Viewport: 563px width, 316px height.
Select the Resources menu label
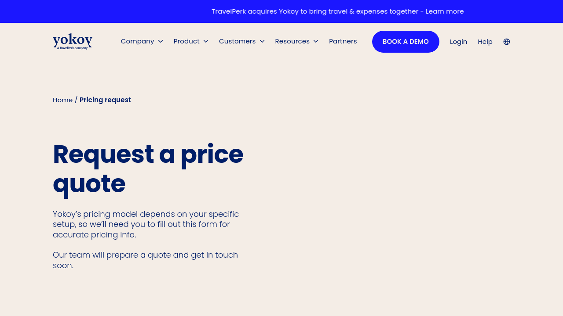pos(292,41)
